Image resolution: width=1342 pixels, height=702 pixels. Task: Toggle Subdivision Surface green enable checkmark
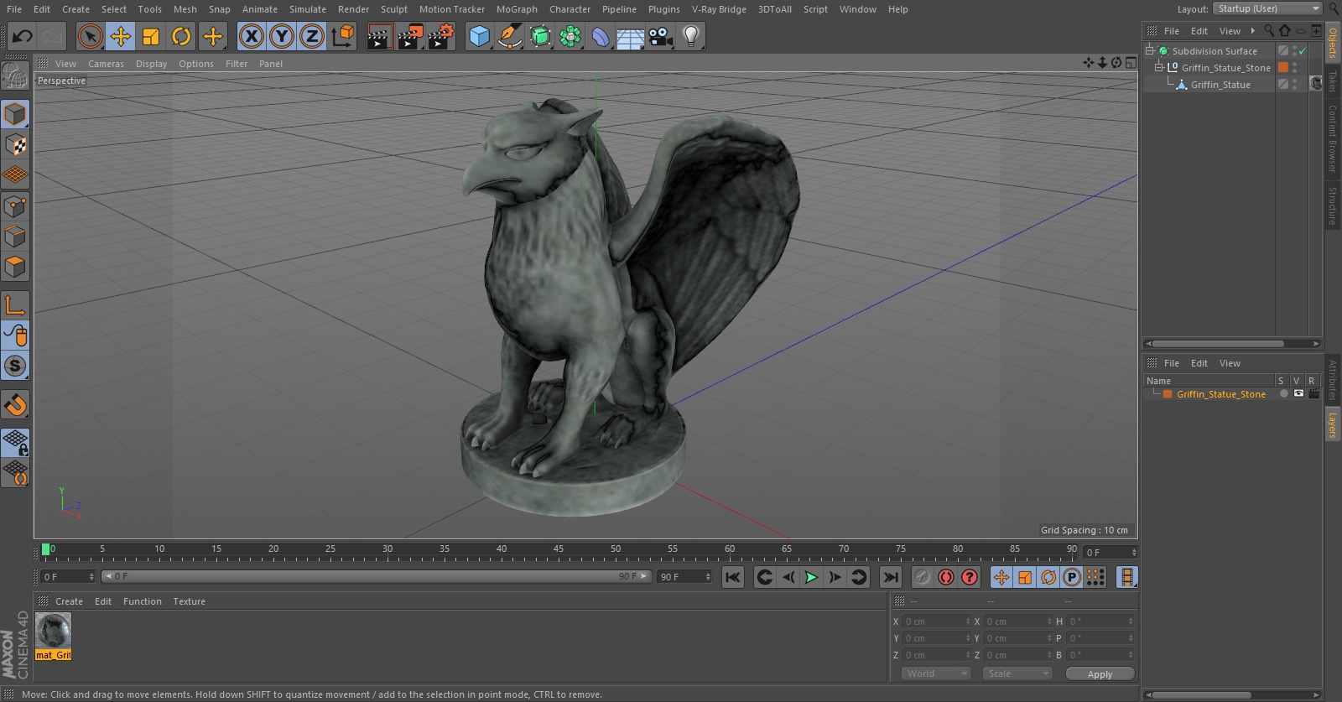click(x=1303, y=51)
